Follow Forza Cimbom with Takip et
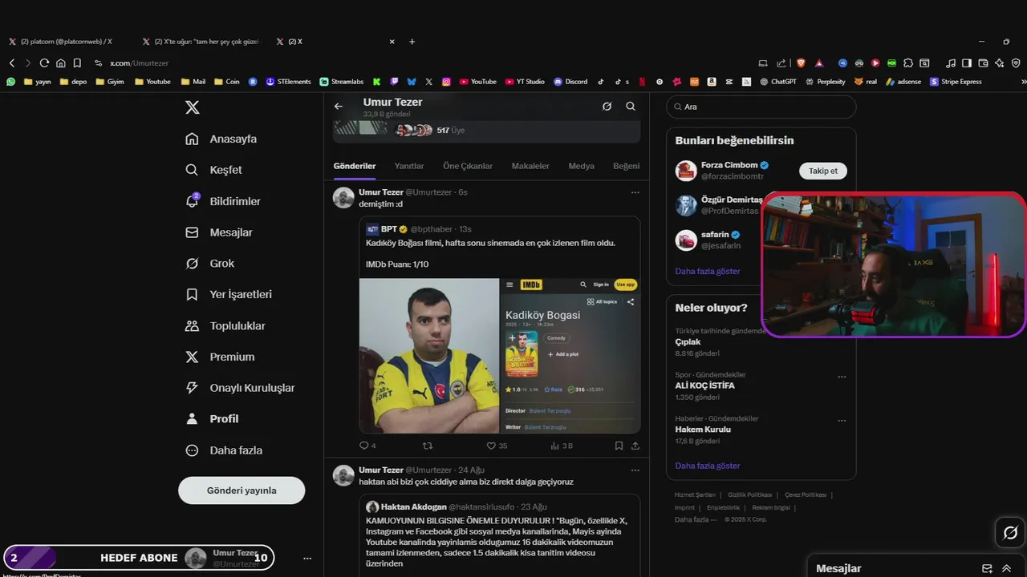This screenshot has height=577, width=1027. point(823,171)
